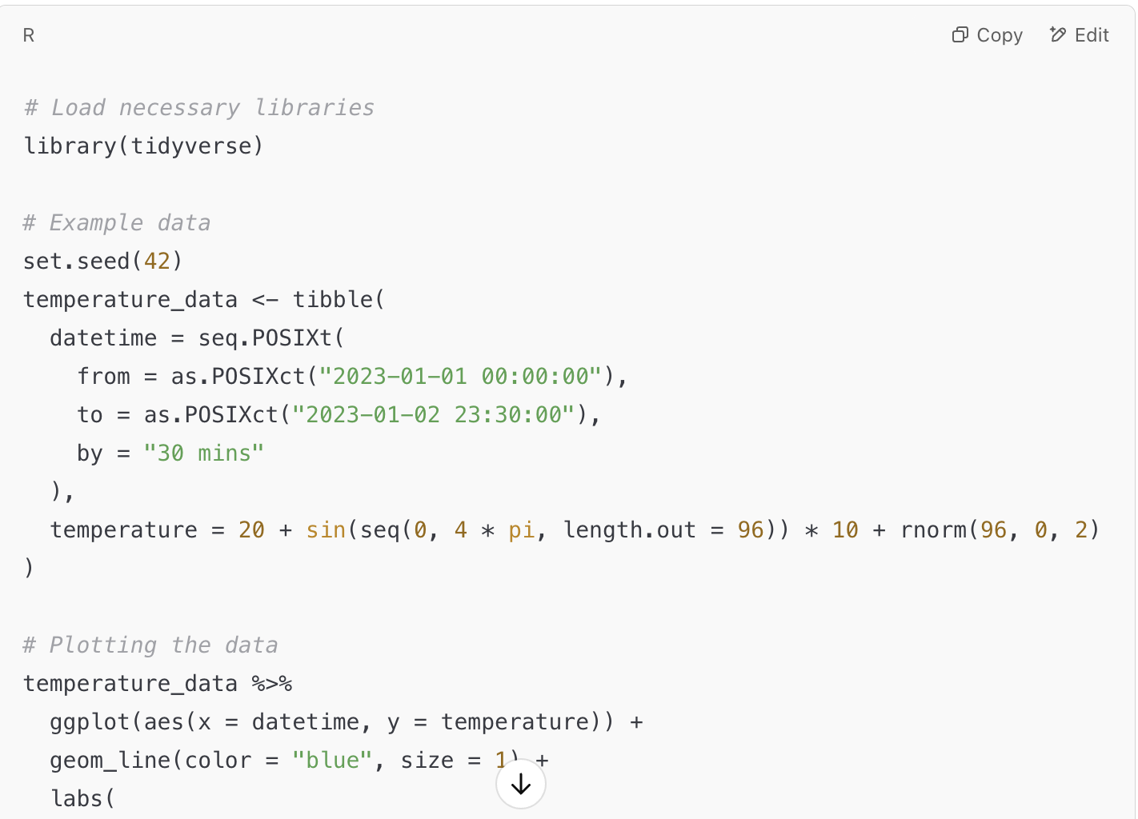Image resolution: width=1138 pixels, height=819 pixels.
Task: Click the 'Load necessary libraries' comment line
Action: 198,107
